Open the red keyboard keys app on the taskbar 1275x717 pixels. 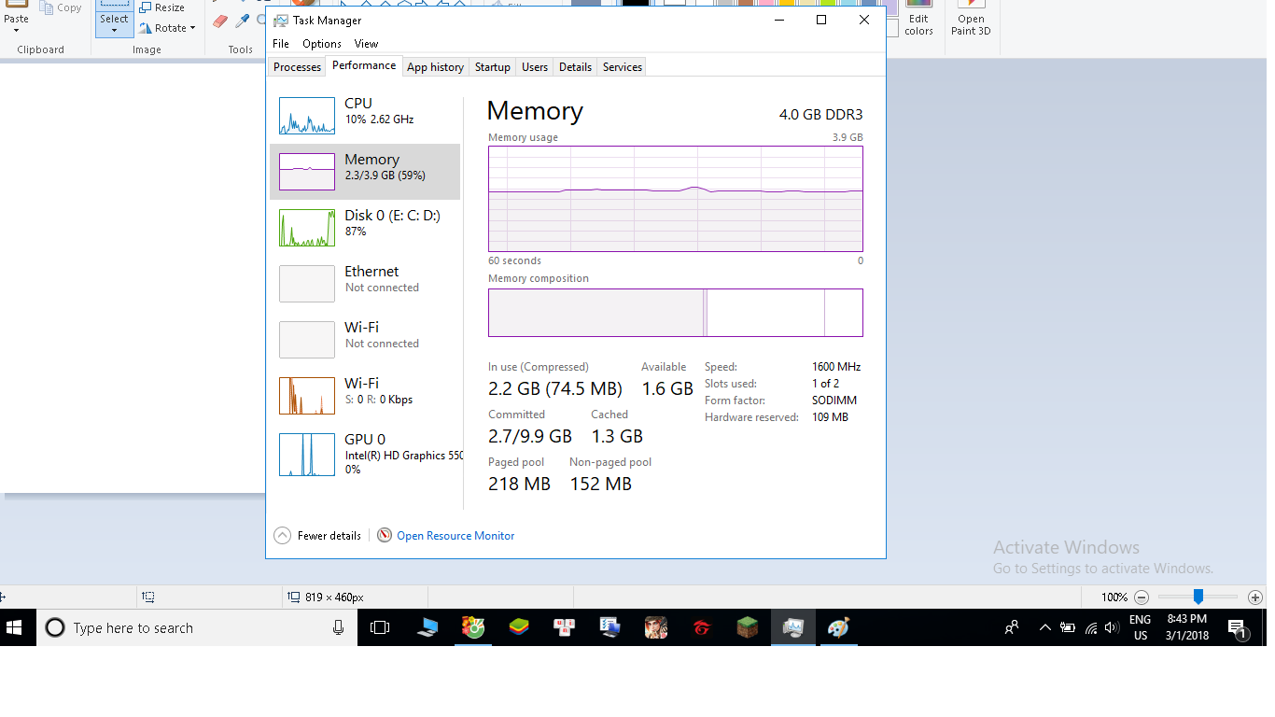pyautogui.click(x=565, y=627)
